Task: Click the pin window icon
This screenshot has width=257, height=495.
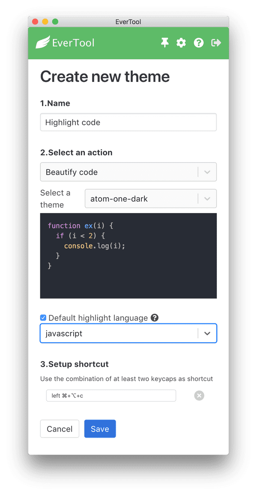Action: 164,42
